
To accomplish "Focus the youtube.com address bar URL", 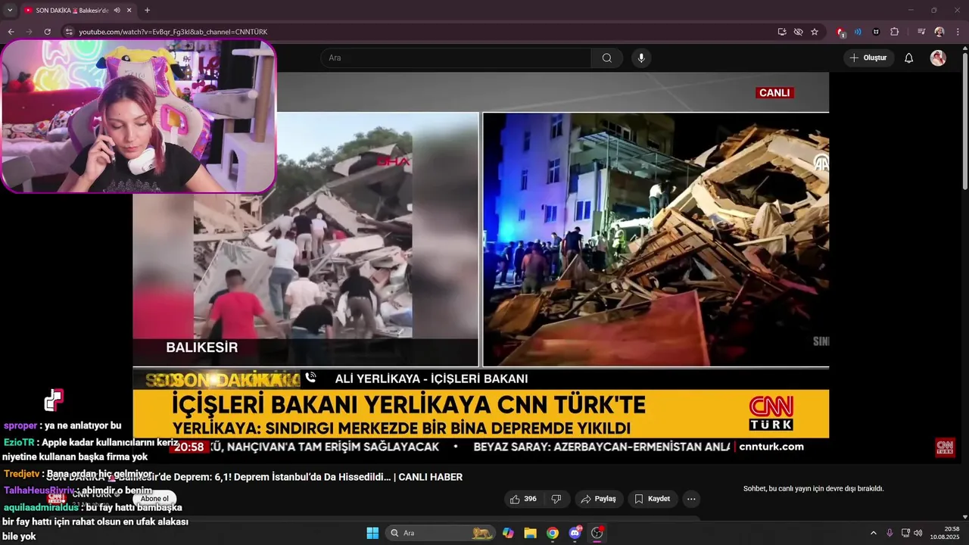I will 173,32.
